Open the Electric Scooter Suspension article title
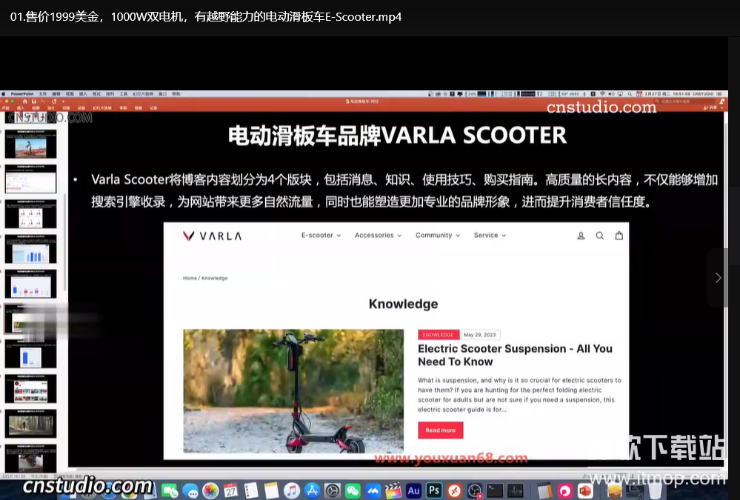This screenshot has height=500, width=740. [x=515, y=355]
